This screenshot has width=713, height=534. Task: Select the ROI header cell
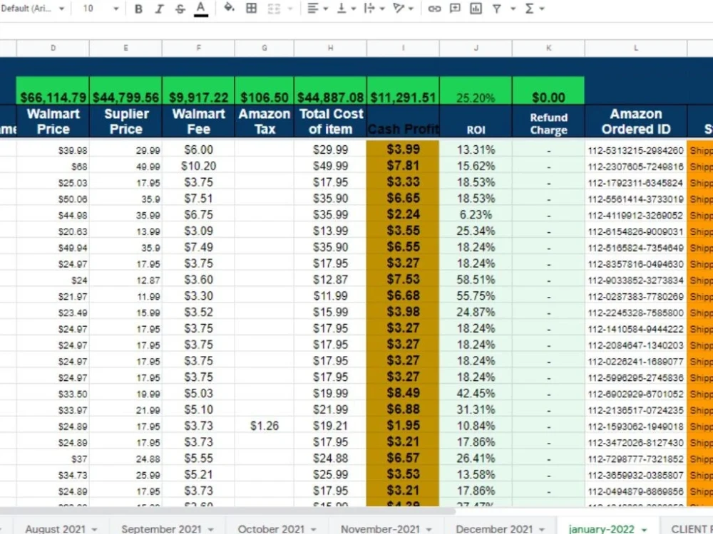476,121
